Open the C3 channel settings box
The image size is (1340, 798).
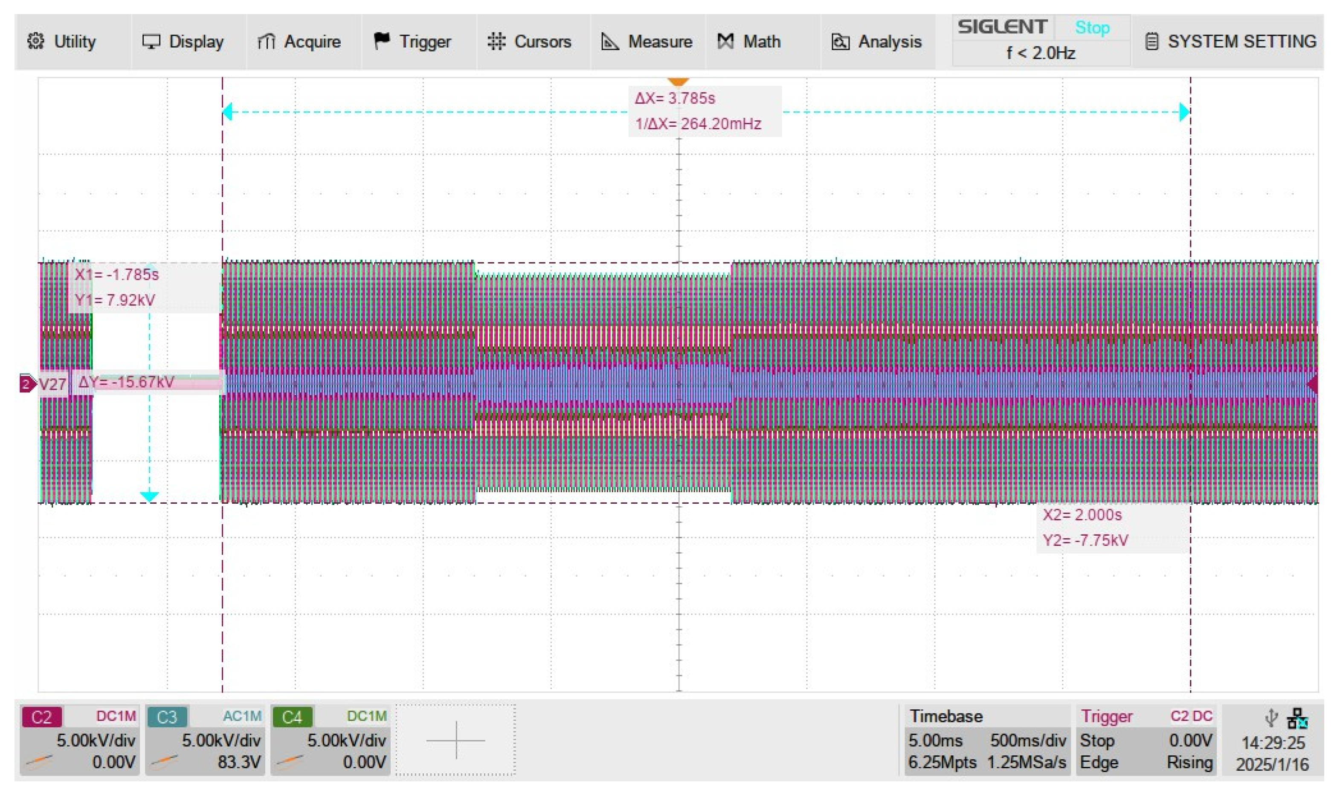[205, 740]
